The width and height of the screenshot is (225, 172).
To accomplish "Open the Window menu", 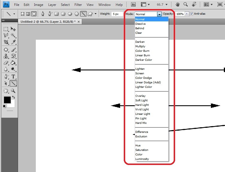I will 104,5.
